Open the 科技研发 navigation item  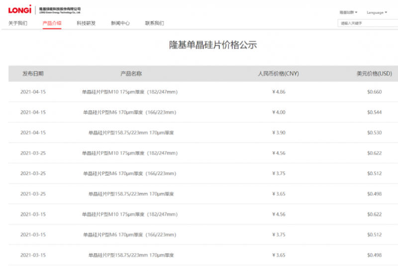pos(86,23)
